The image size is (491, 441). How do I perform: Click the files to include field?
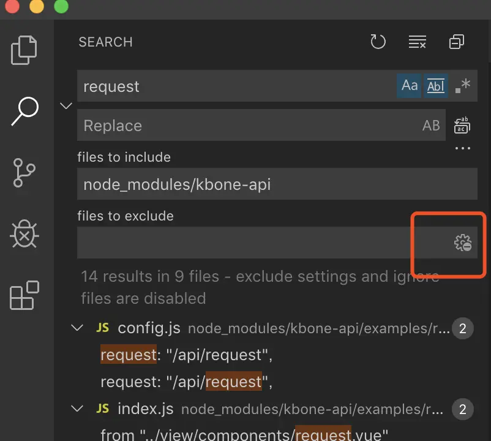click(x=277, y=184)
